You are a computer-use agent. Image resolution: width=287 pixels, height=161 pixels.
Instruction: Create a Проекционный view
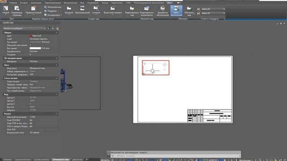point(83,10)
